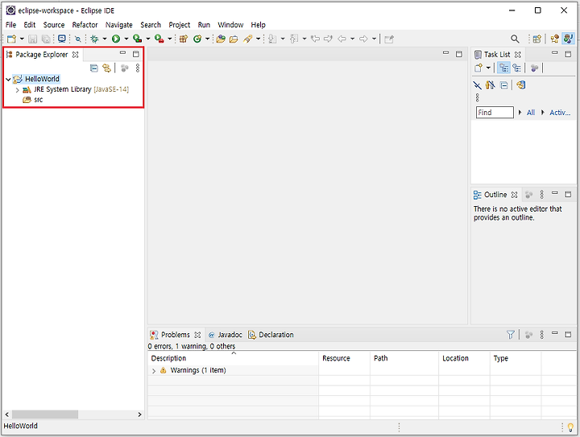Click the New Task icon in Task List
Image resolution: width=580 pixels, height=437 pixels.
click(x=478, y=68)
